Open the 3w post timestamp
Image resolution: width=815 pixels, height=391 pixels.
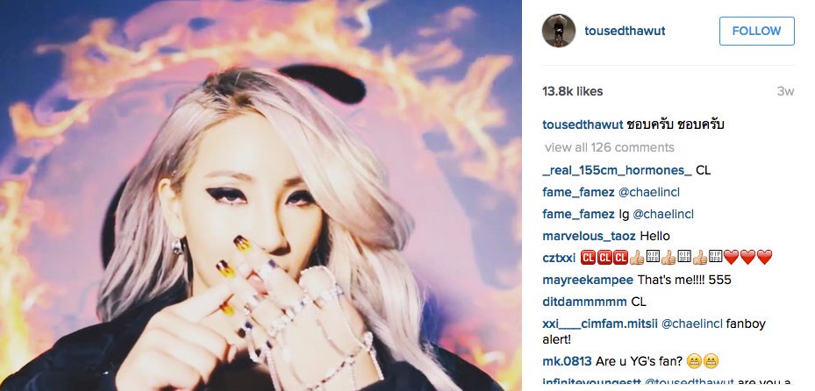[785, 91]
